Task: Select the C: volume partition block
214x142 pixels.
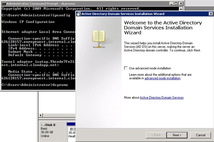Action: pos(72,132)
